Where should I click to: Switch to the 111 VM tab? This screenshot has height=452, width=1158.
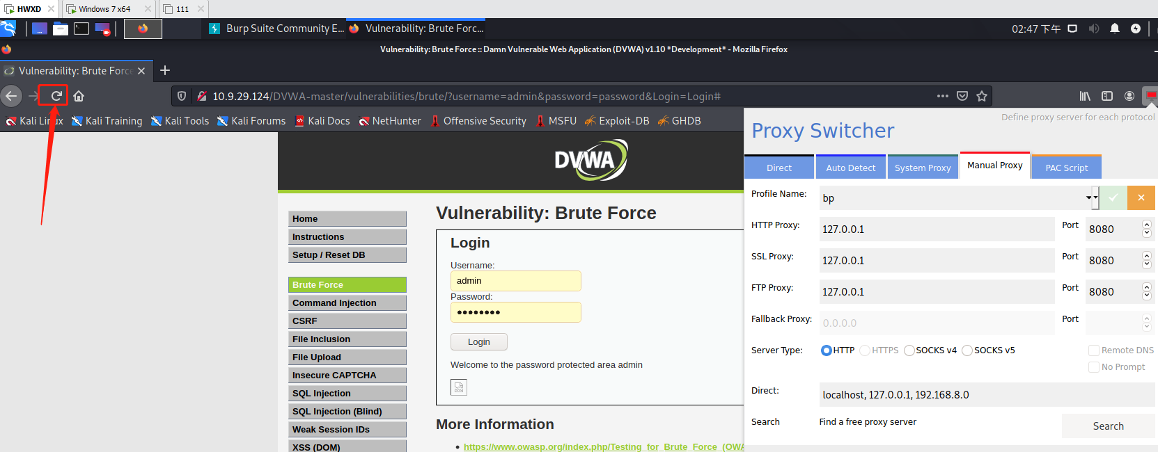tap(182, 9)
